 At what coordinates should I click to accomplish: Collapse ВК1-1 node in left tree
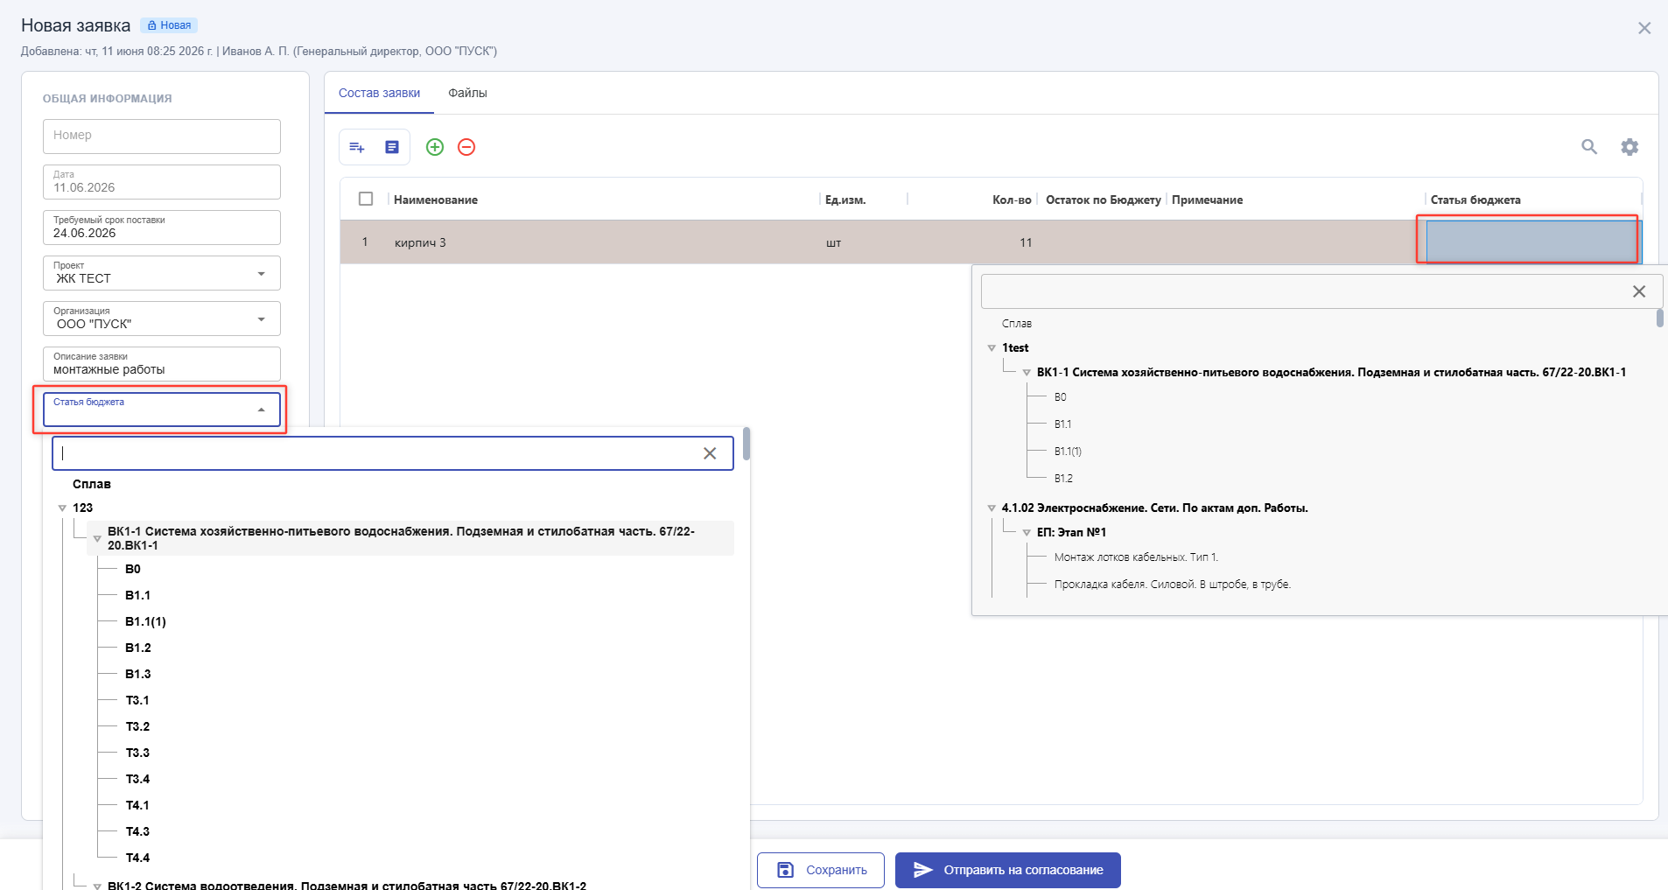point(97,538)
